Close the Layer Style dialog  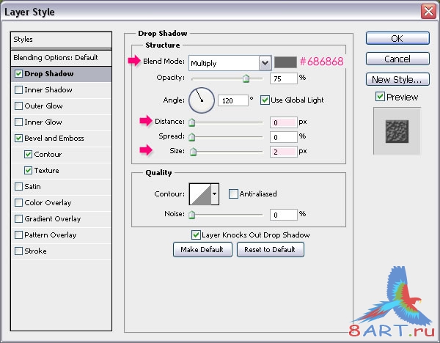click(428, 12)
